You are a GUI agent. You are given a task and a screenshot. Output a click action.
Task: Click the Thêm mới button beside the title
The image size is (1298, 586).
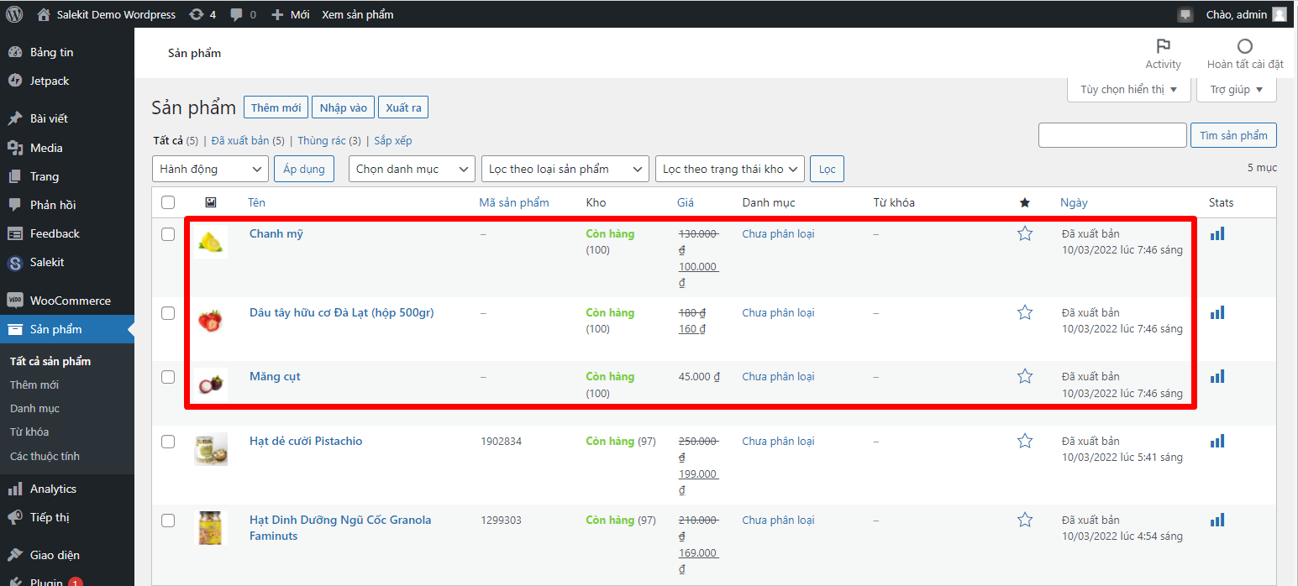[276, 107]
